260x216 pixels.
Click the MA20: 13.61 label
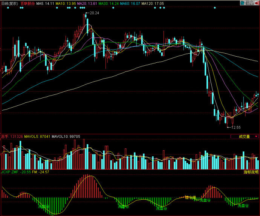(x=87, y=3)
